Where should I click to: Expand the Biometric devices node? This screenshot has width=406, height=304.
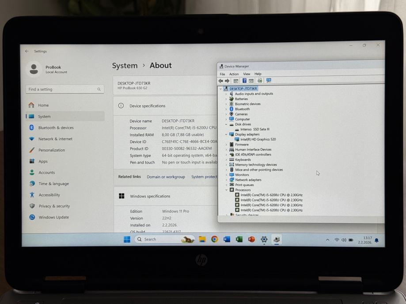tap(226, 104)
